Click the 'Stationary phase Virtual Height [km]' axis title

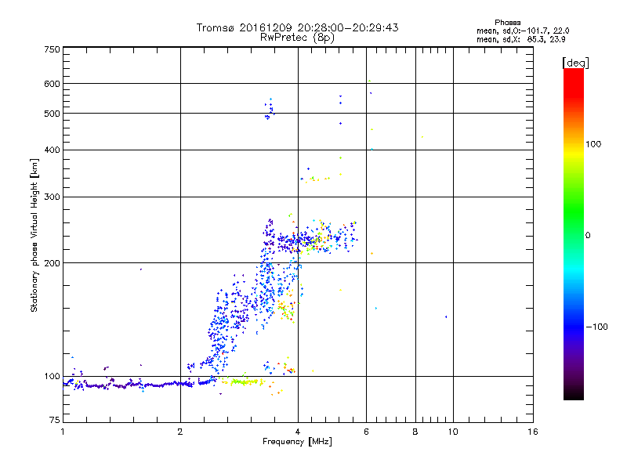(x=34, y=235)
